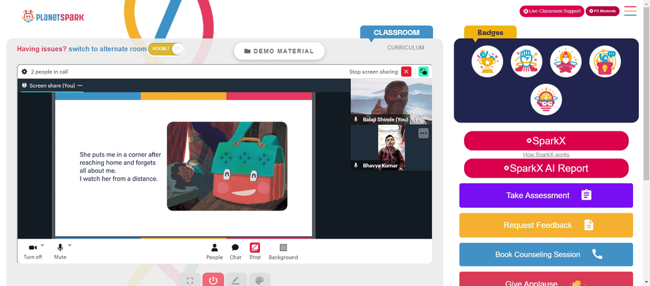Click the PS Moments button
Image resolution: width=650 pixels, height=286 pixels.
603,11
